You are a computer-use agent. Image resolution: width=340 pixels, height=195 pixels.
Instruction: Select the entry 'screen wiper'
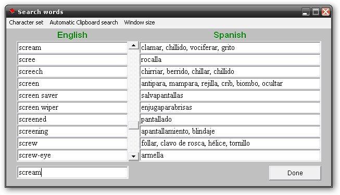point(72,107)
